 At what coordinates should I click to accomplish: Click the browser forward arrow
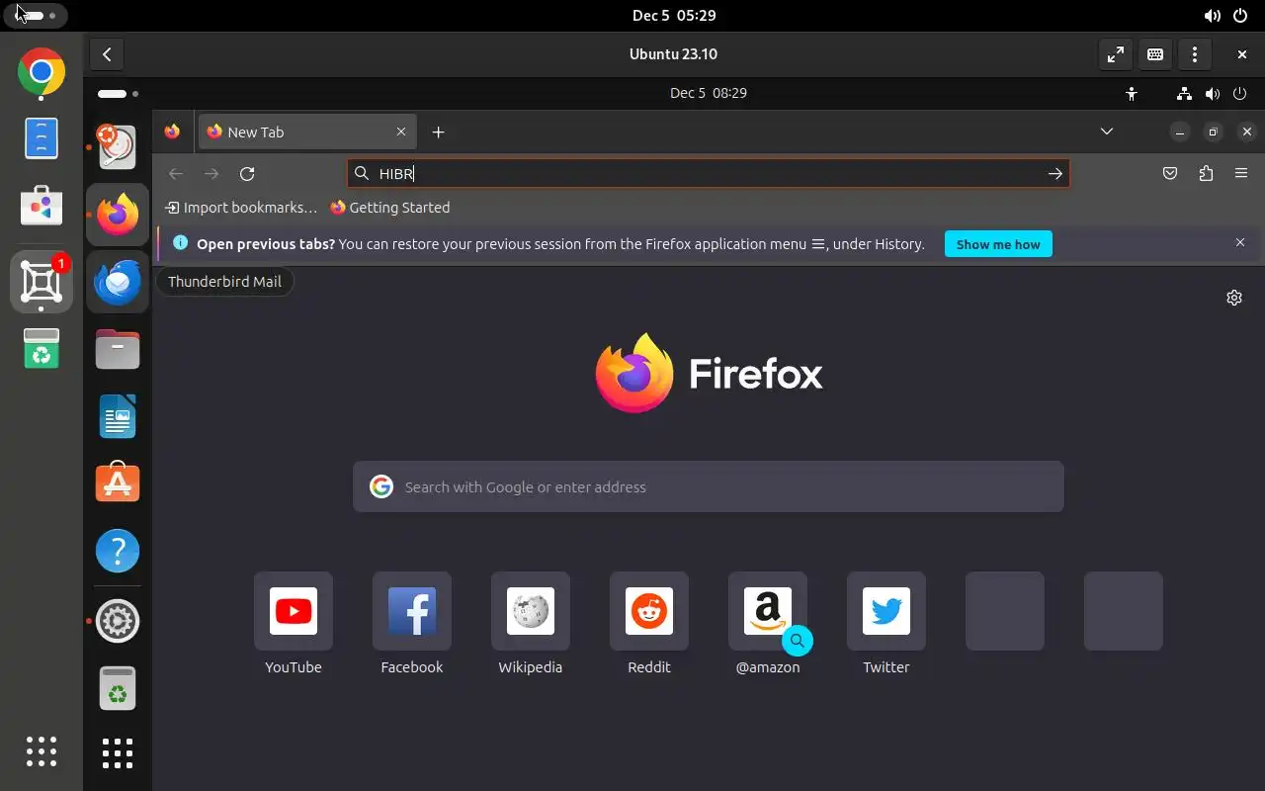(x=211, y=174)
